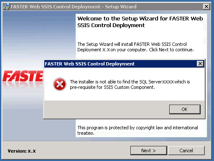This screenshot has height=161, width=214.
Task: Click the OK button in error dialog
Action: coord(185,109)
